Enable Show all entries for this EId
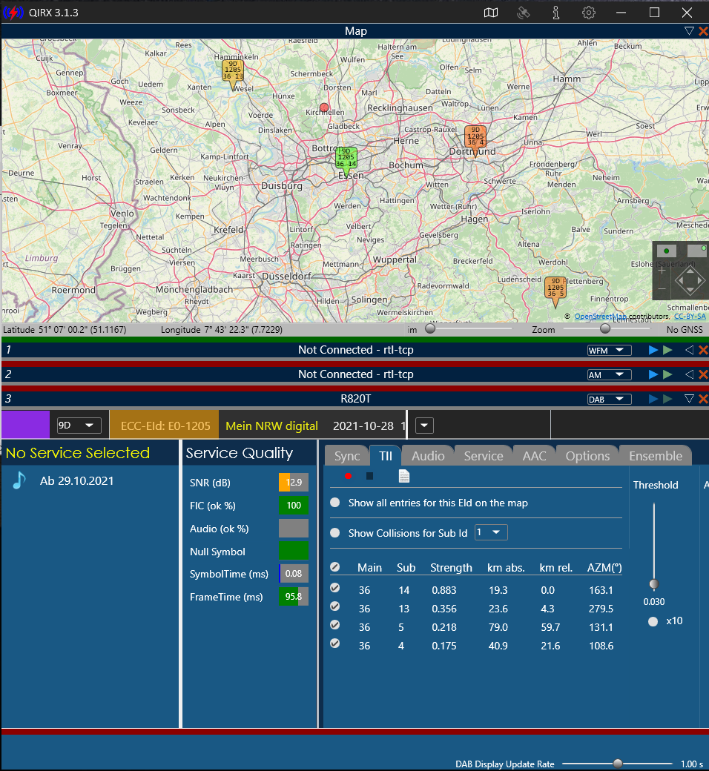Screen dimensions: 709x771 coord(335,503)
